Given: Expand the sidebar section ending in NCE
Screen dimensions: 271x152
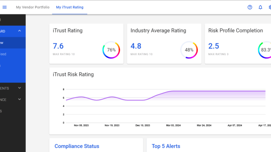Looking at the screenshot, I should [19, 100].
